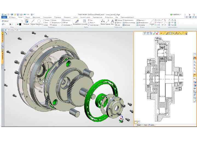Screen dimensions: 197x148
Task: Expand the Окружность tool dropdown arrow
Action: point(39,25)
